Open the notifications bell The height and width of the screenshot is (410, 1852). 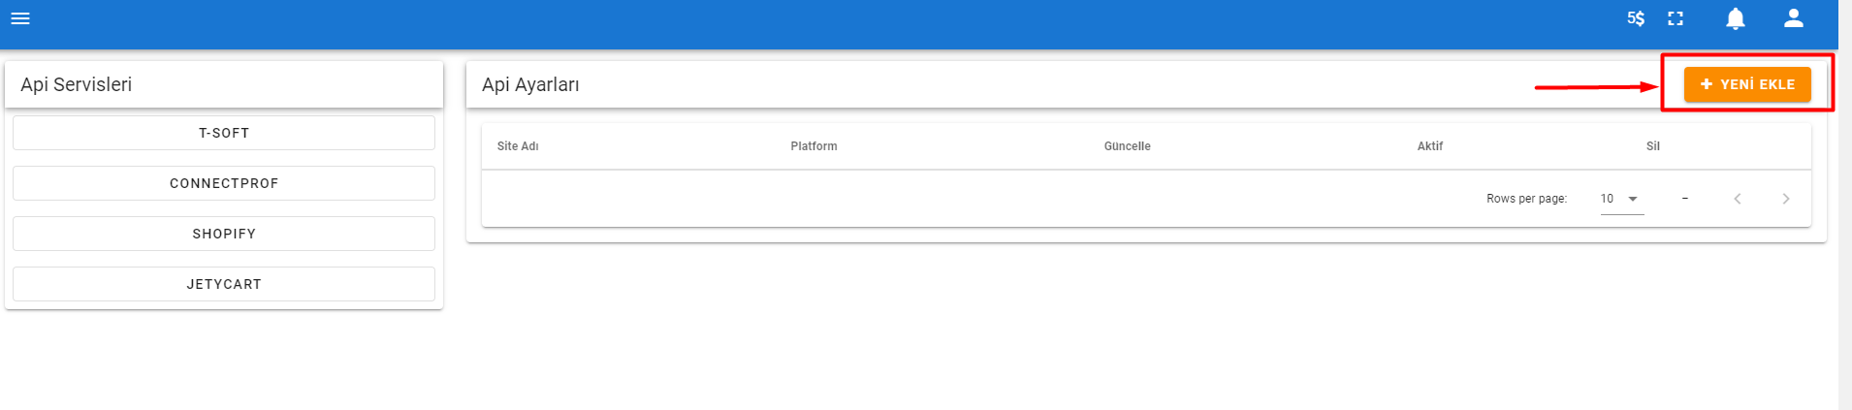1736,18
